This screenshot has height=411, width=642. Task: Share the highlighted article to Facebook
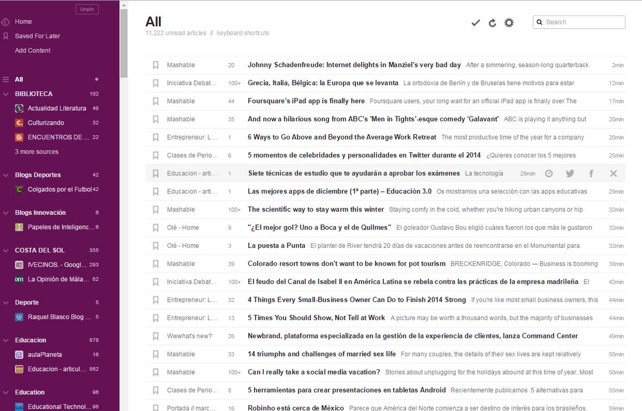pos(591,173)
